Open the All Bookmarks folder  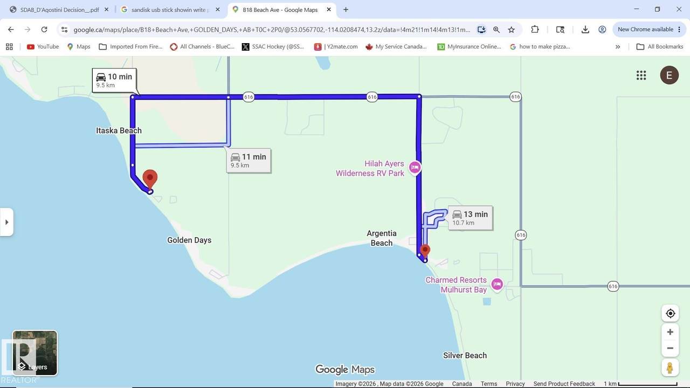[x=660, y=47]
